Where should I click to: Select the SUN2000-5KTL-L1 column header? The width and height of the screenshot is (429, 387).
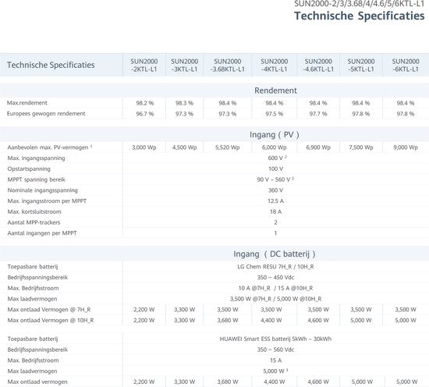(x=361, y=65)
